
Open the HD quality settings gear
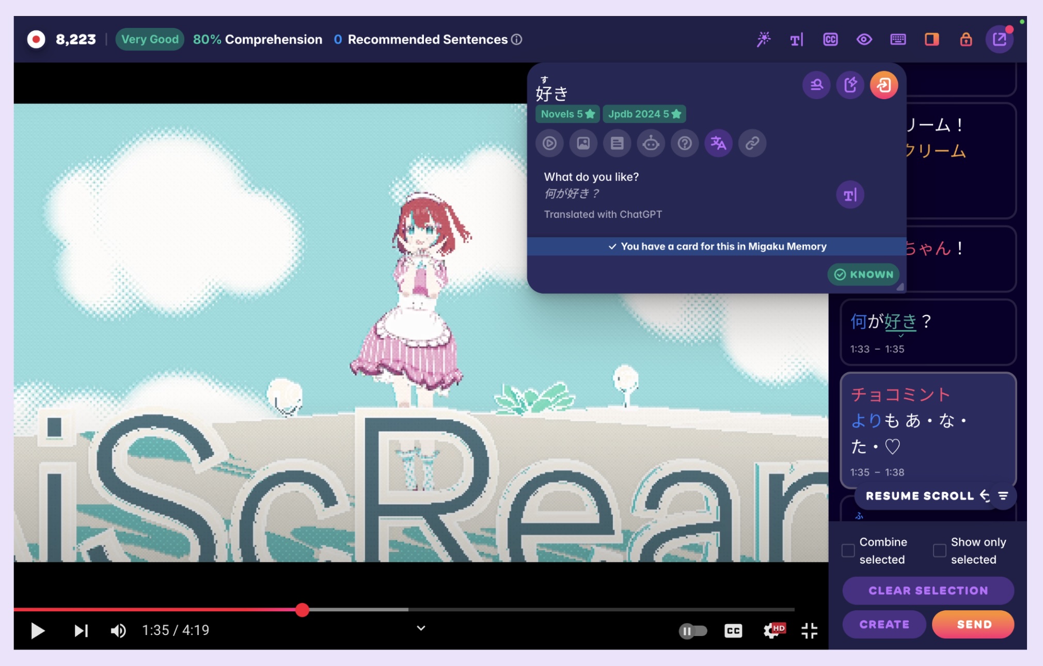coord(771,630)
